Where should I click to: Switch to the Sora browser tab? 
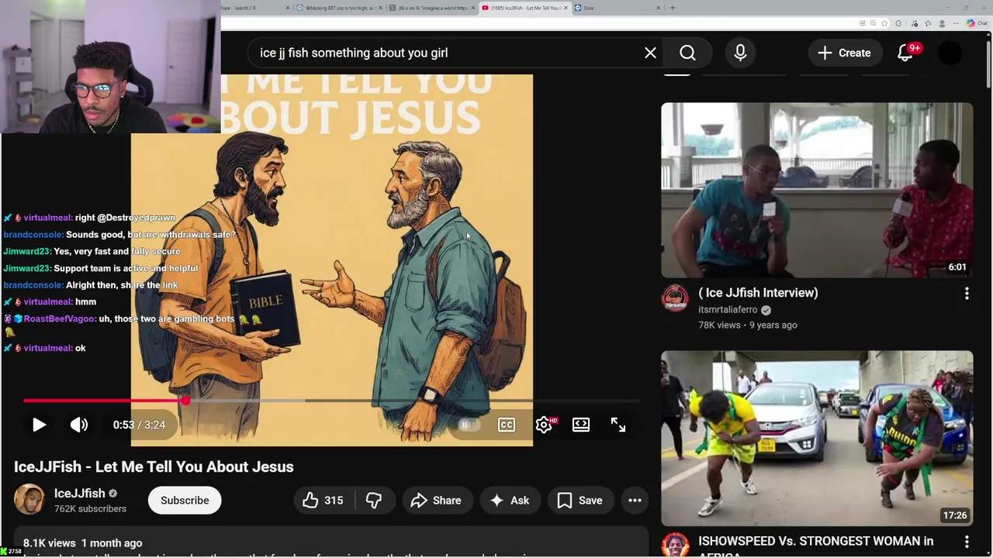pyautogui.click(x=617, y=8)
